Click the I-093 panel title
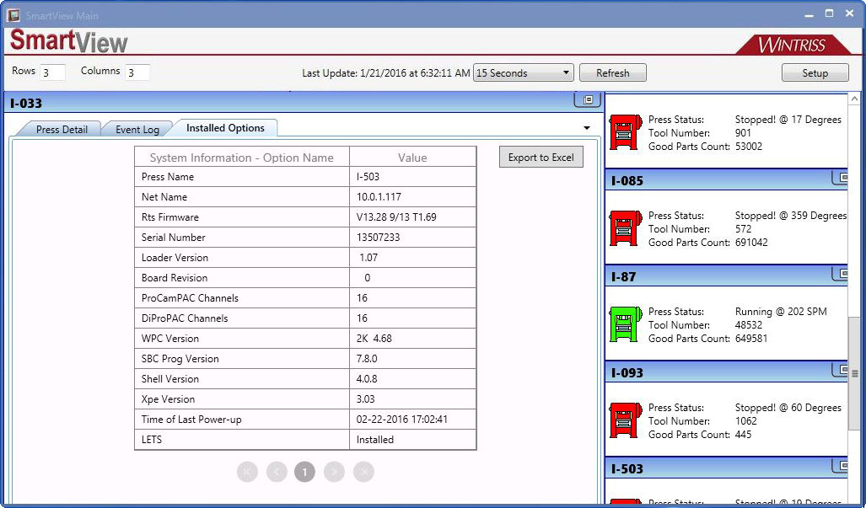This screenshot has width=866, height=508. pos(627,373)
